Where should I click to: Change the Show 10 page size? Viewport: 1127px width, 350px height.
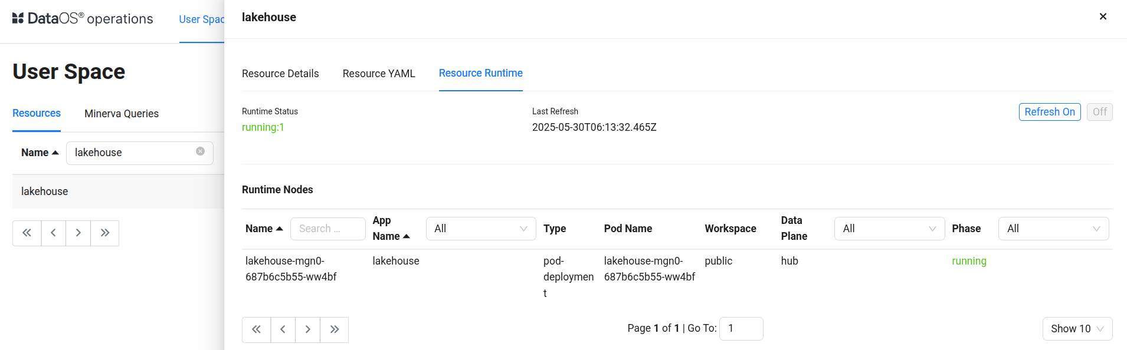click(1077, 329)
